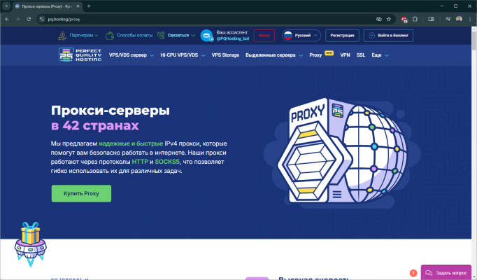Click the green Купить Proxy button

click(81, 193)
